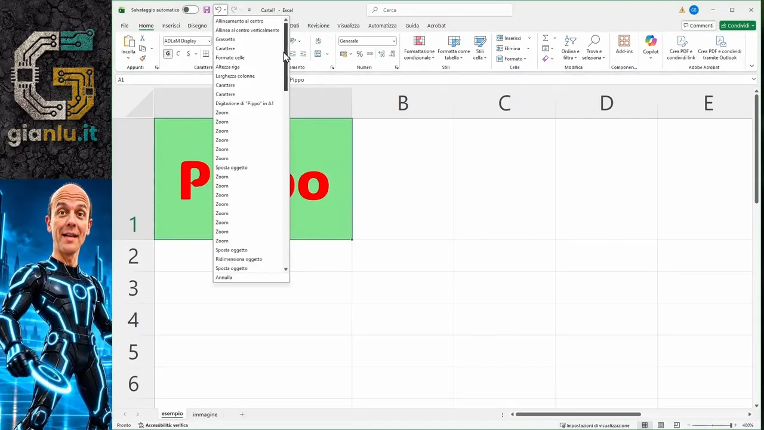The width and height of the screenshot is (764, 430).
Task: Open Formattazione condizionale
Action: tap(419, 47)
